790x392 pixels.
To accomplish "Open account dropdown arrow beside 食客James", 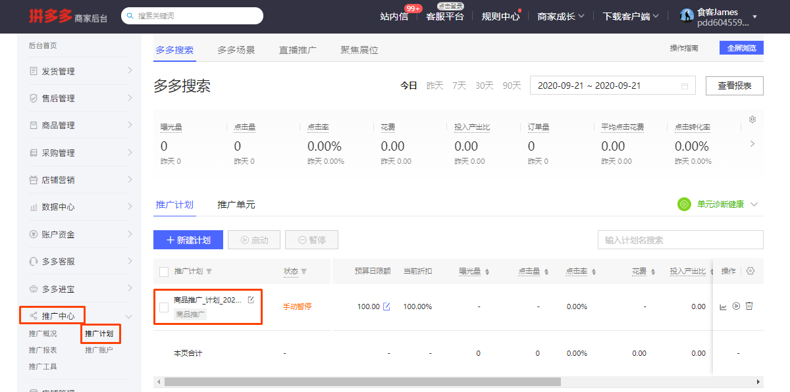I will [754, 16].
